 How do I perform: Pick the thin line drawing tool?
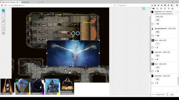coord(3,16)
